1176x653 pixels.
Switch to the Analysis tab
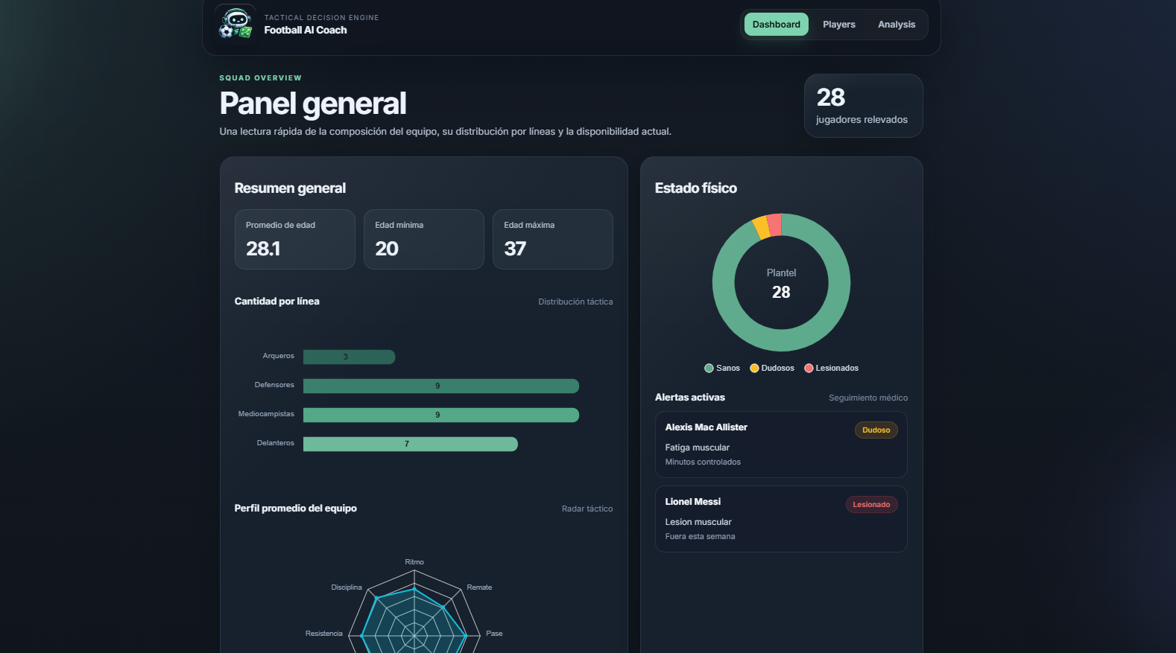tap(896, 25)
